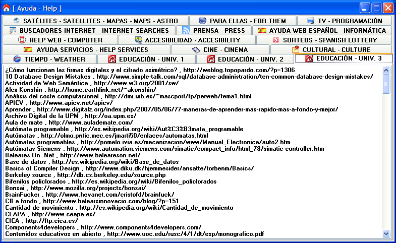Image resolution: width=396 pixels, height=243 pixels.
Task: Click the search icon on Buscadores Internet tab
Action: [13, 30]
